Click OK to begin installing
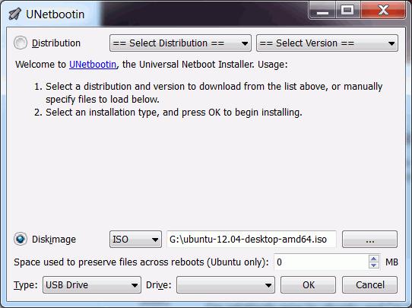Viewport: 412px width, 308px height. (308, 285)
